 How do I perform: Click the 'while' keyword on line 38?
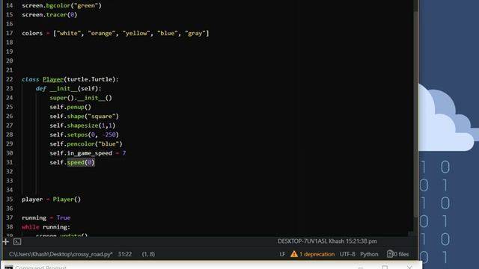point(31,227)
